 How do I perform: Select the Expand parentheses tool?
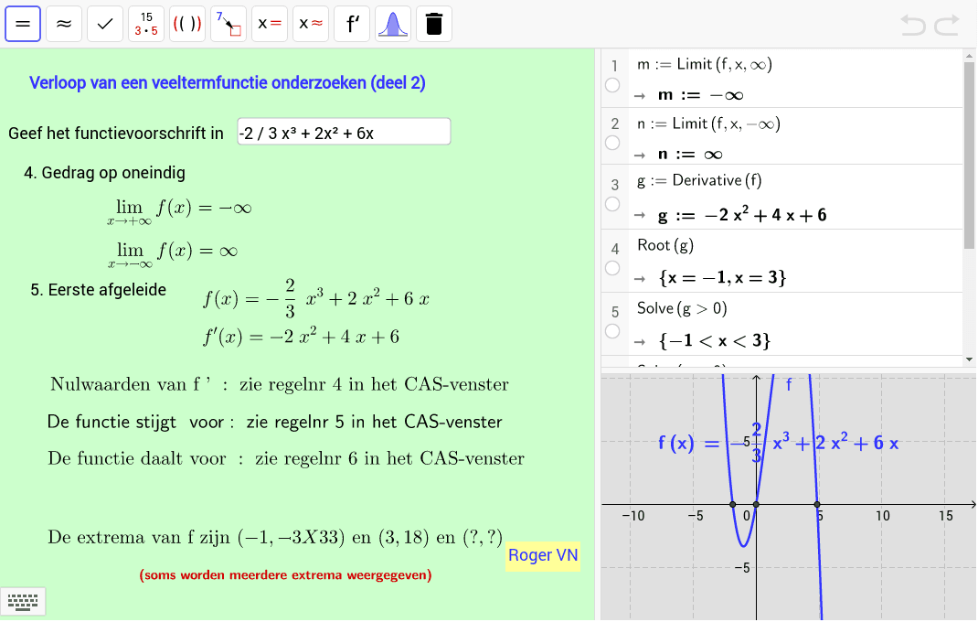coord(187,25)
